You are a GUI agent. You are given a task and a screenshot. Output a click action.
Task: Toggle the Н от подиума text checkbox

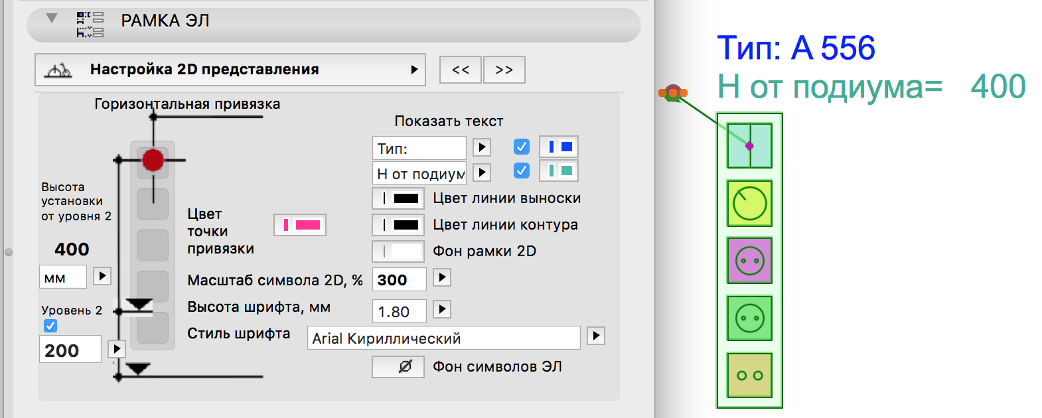click(522, 171)
